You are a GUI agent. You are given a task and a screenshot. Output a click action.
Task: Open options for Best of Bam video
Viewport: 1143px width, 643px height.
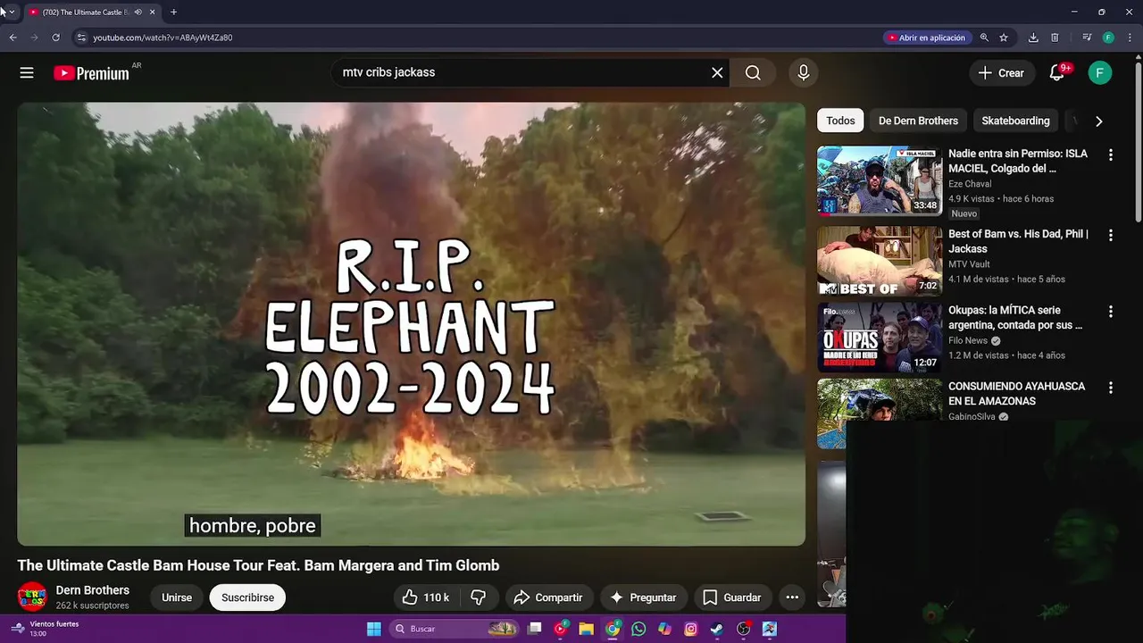(x=1111, y=235)
